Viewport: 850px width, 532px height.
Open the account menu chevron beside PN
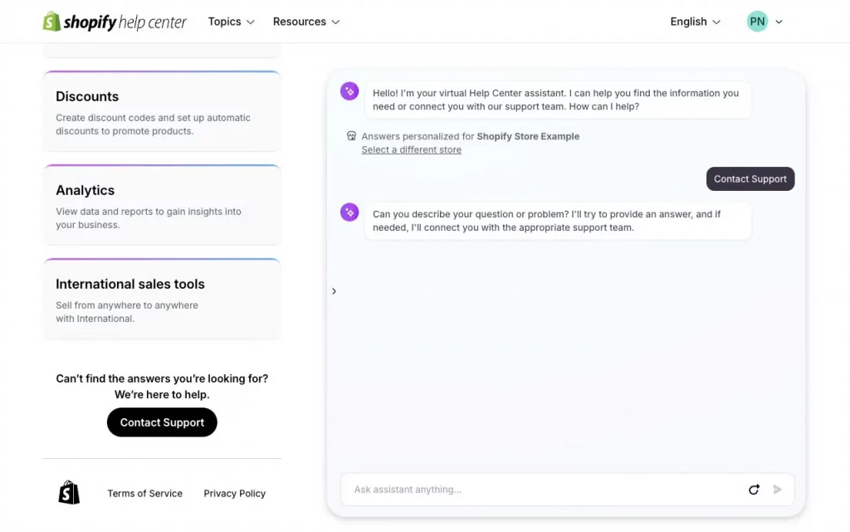coord(779,22)
